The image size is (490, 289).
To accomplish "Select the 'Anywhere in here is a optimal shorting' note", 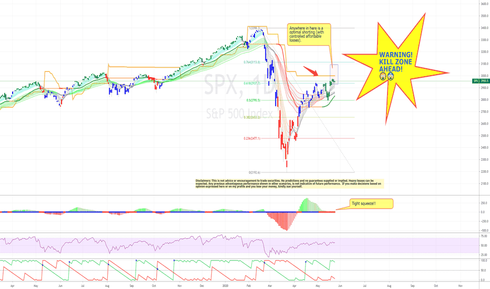I will pyautogui.click(x=309, y=34).
